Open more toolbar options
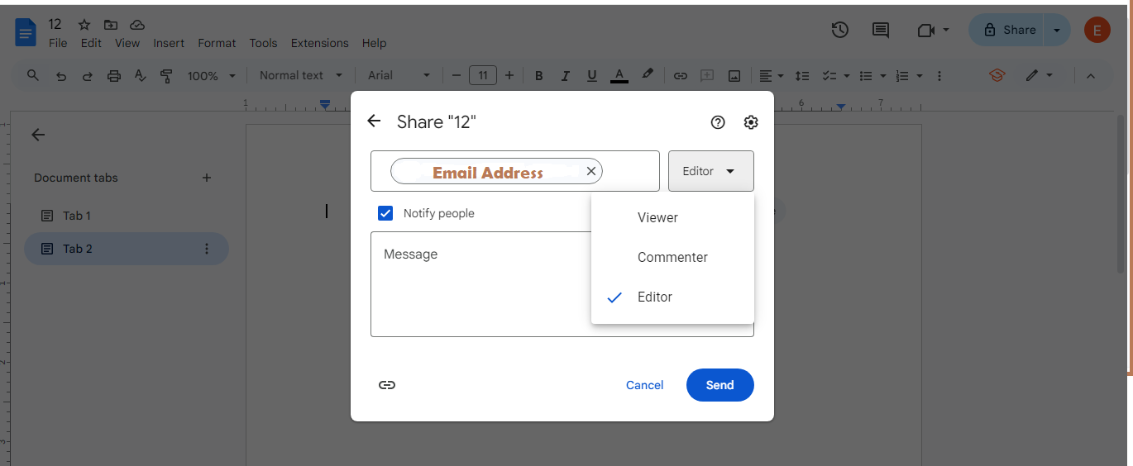The height and width of the screenshot is (466, 1133). click(x=939, y=76)
